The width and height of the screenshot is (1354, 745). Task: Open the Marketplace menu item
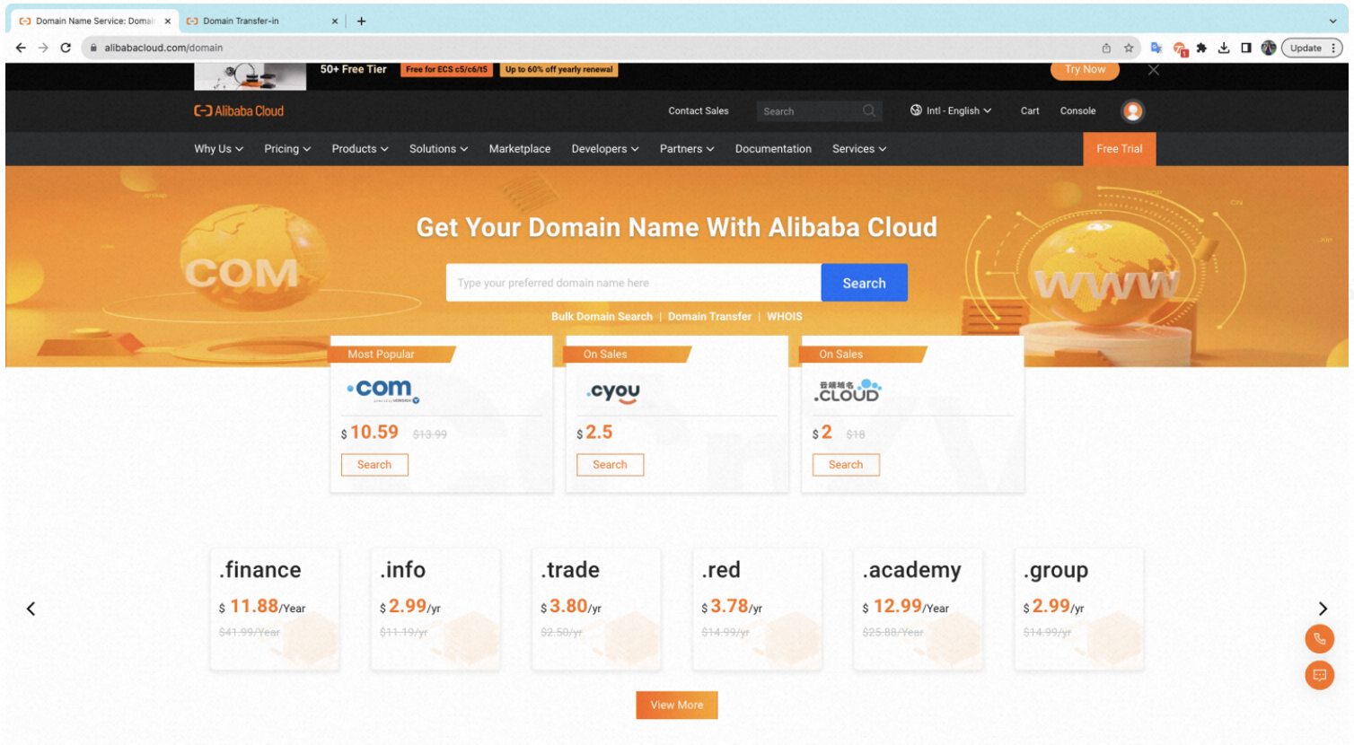pyautogui.click(x=520, y=149)
